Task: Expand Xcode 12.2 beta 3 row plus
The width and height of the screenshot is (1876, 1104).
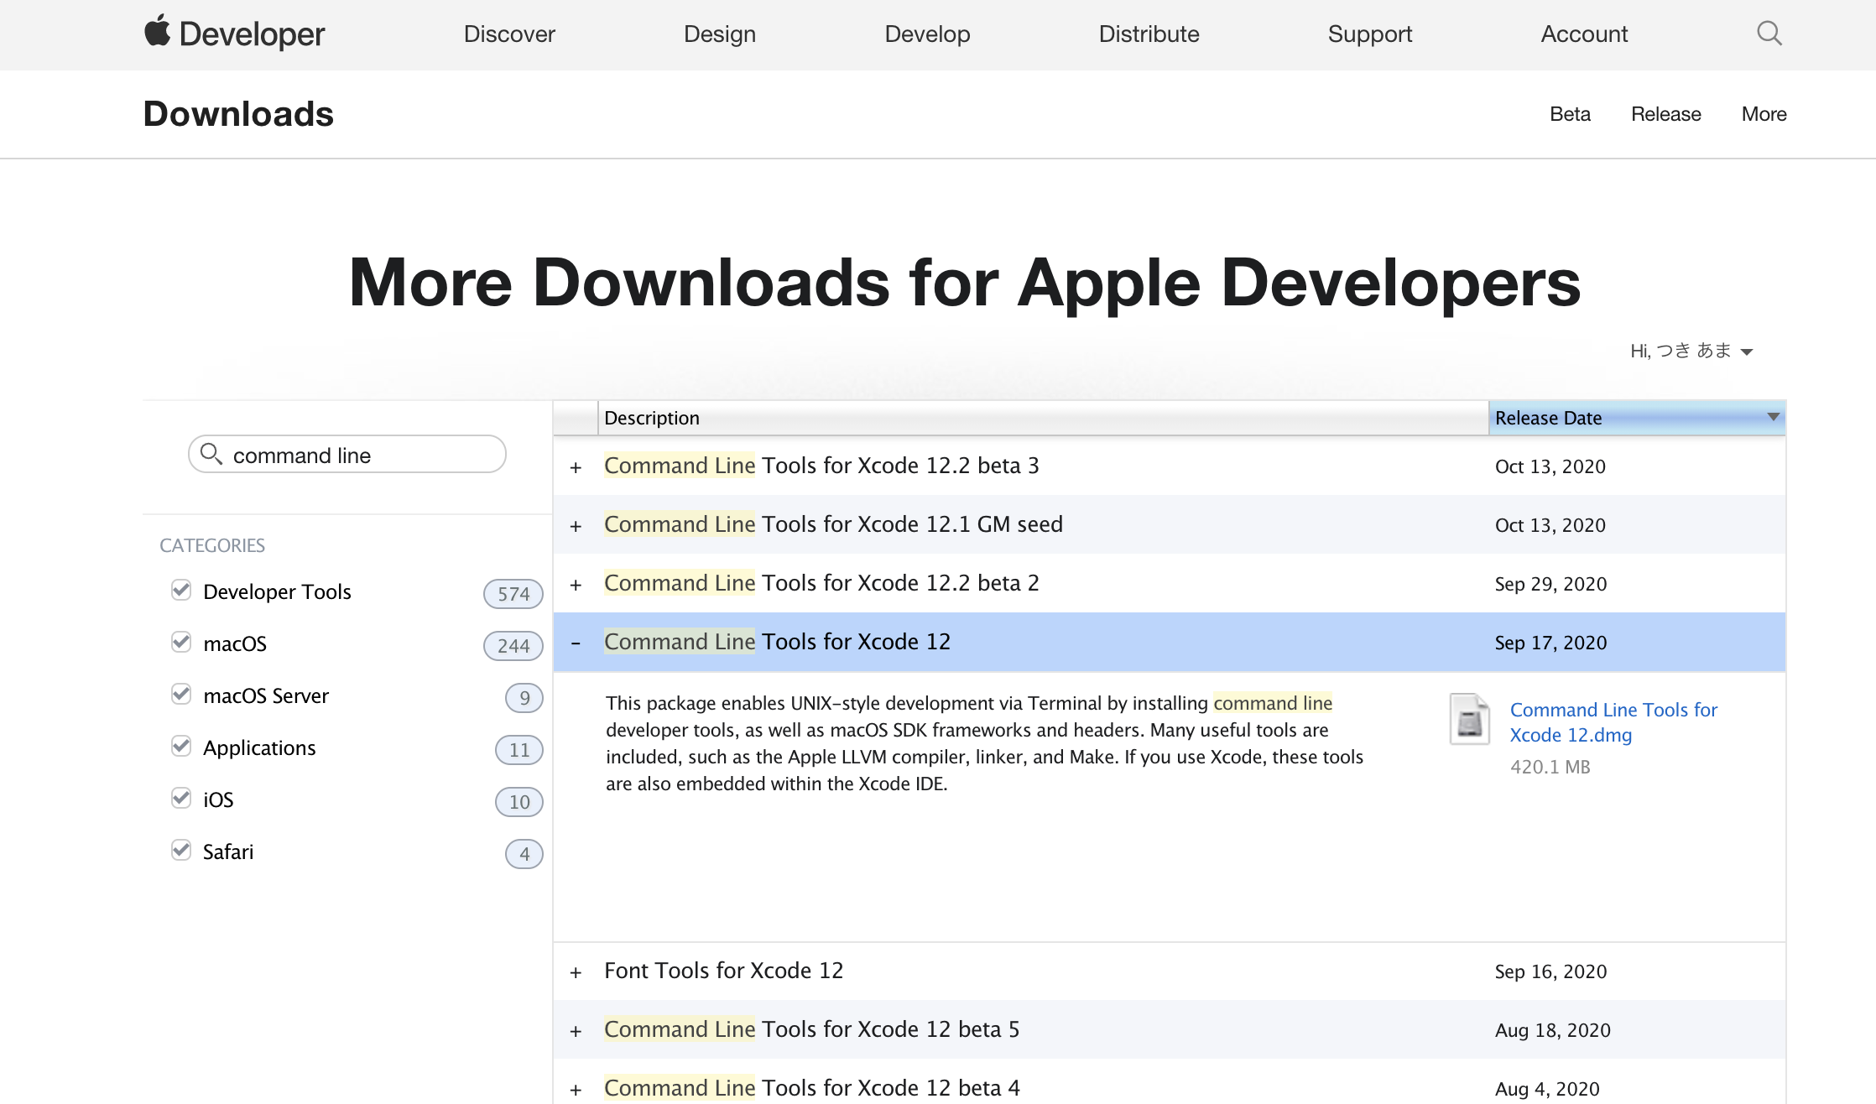Action: tap(576, 467)
